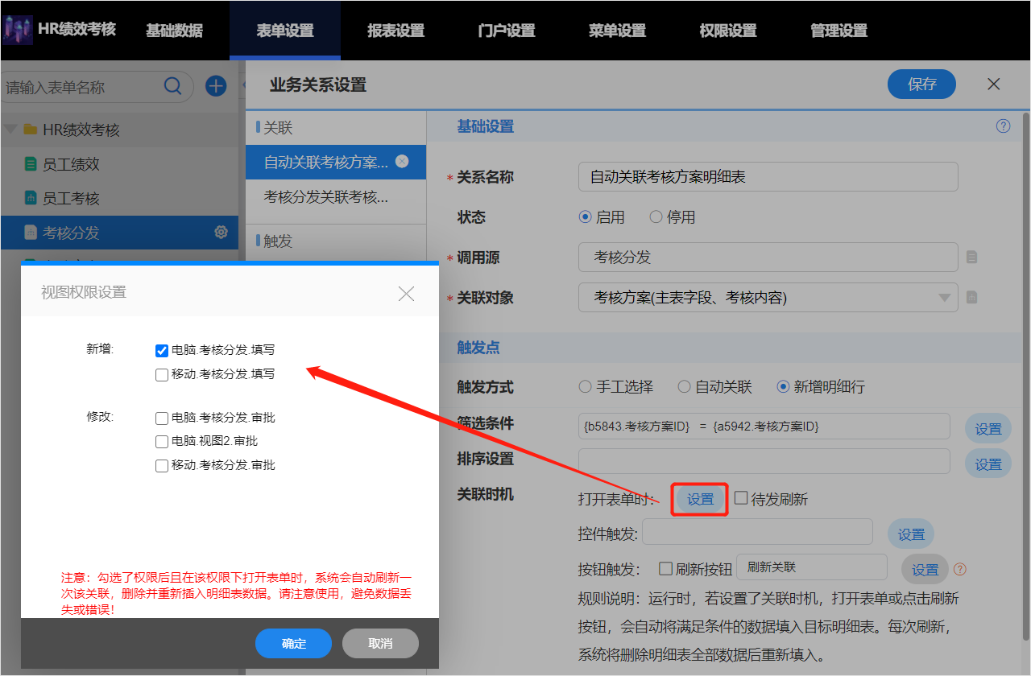Click the empty 排序设置 field
1031x676 pixels.
coord(764,461)
